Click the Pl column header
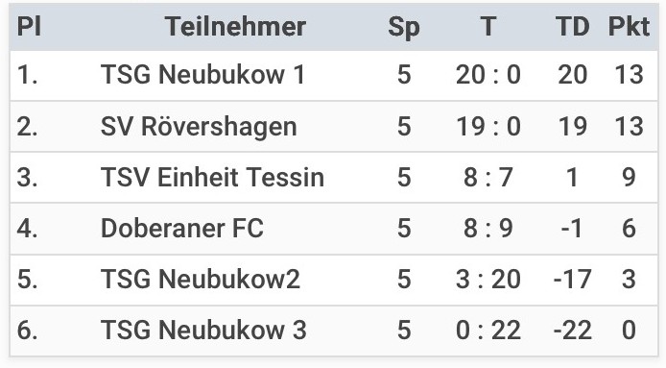 click(29, 26)
